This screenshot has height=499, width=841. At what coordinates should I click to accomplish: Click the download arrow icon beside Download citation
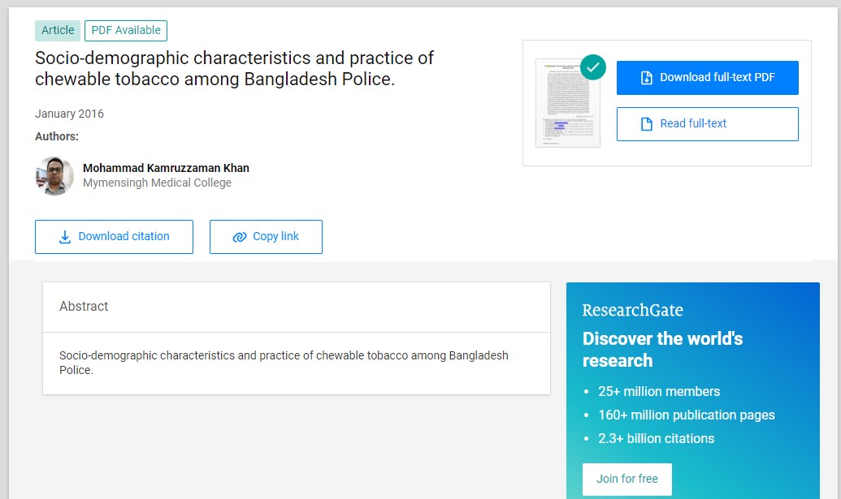(x=65, y=237)
